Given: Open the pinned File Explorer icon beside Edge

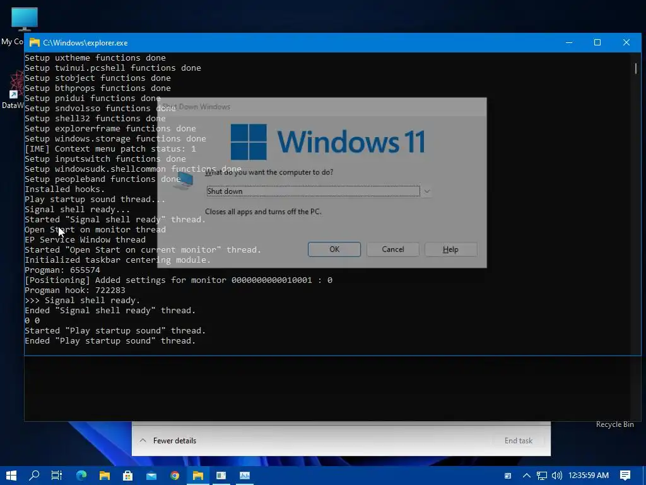Looking at the screenshot, I should coord(105,475).
